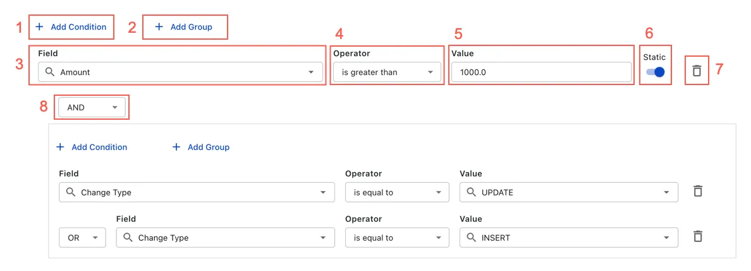Click search icon in Amount field
Image resolution: width=751 pixels, height=271 pixels.
50,72
